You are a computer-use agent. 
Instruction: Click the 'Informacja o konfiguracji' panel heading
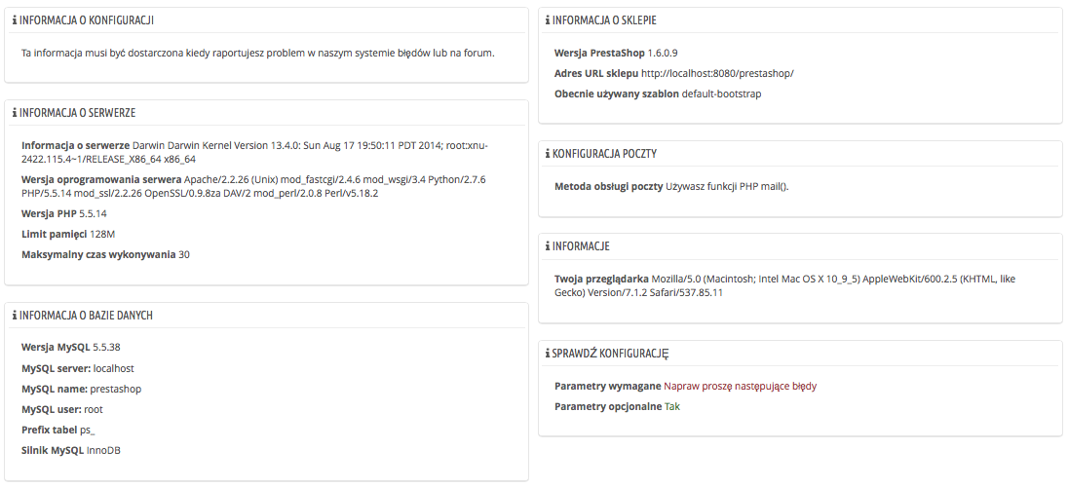click(87, 20)
